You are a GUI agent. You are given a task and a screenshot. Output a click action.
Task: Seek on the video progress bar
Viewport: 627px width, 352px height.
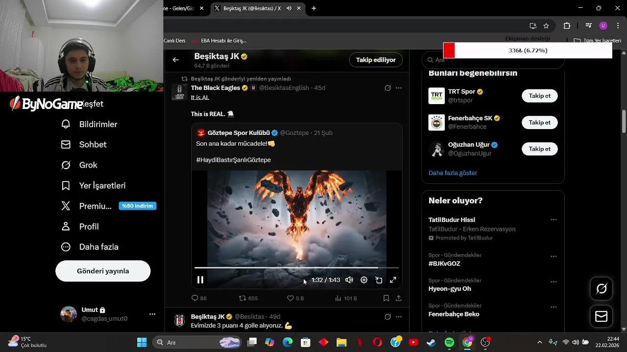[296, 267]
